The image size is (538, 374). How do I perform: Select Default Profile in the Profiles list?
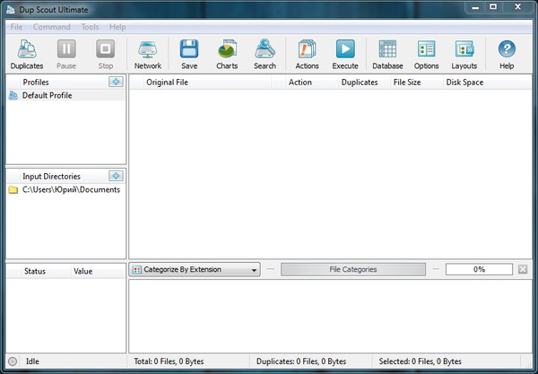pos(47,95)
